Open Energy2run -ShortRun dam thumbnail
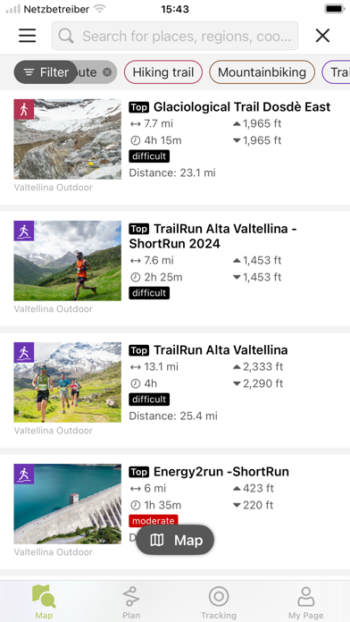Image resolution: width=350 pixels, height=622 pixels. pyautogui.click(x=67, y=504)
